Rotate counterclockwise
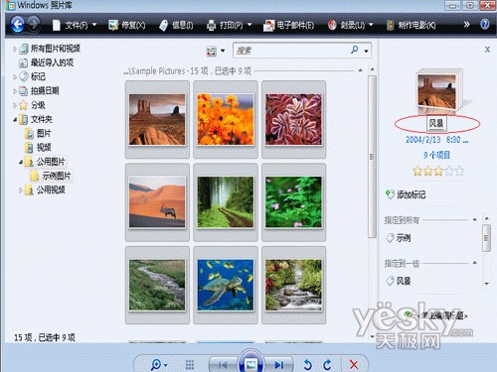Screen dimensions: 497x372 tap(308, 365)
